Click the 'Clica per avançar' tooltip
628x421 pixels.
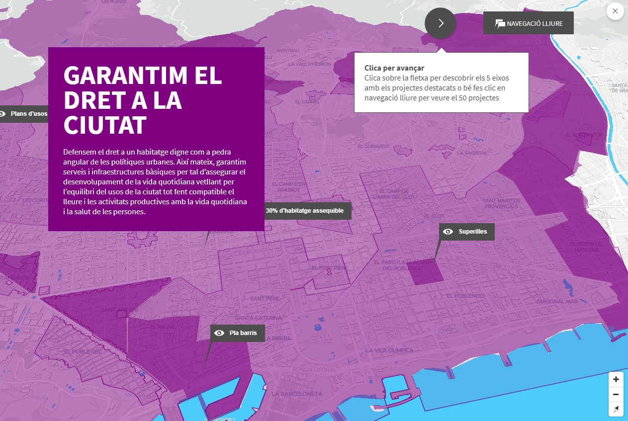(x=441, y=83)
